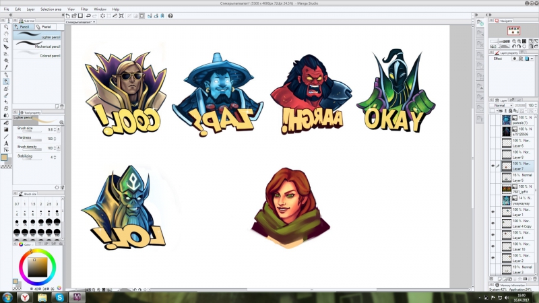Open the File menu
The width and height of the screenshot is (539, 303).
point(7,9)
